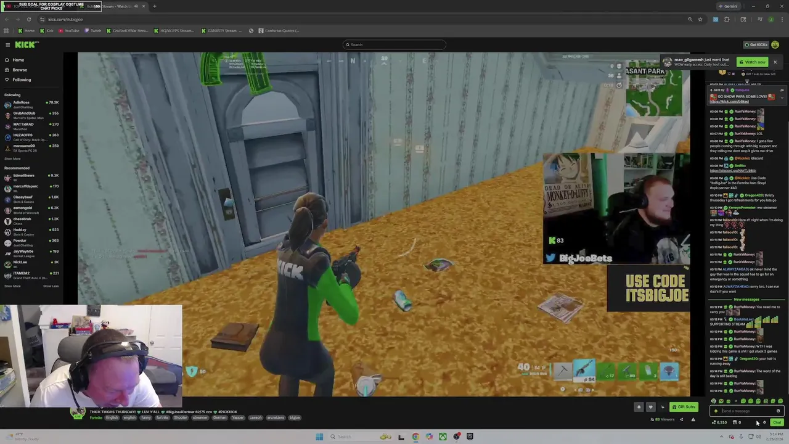789x444 pixels.
Task: Click the browser address bar URL
Action: pyautogui.click(x=65, y=19)
